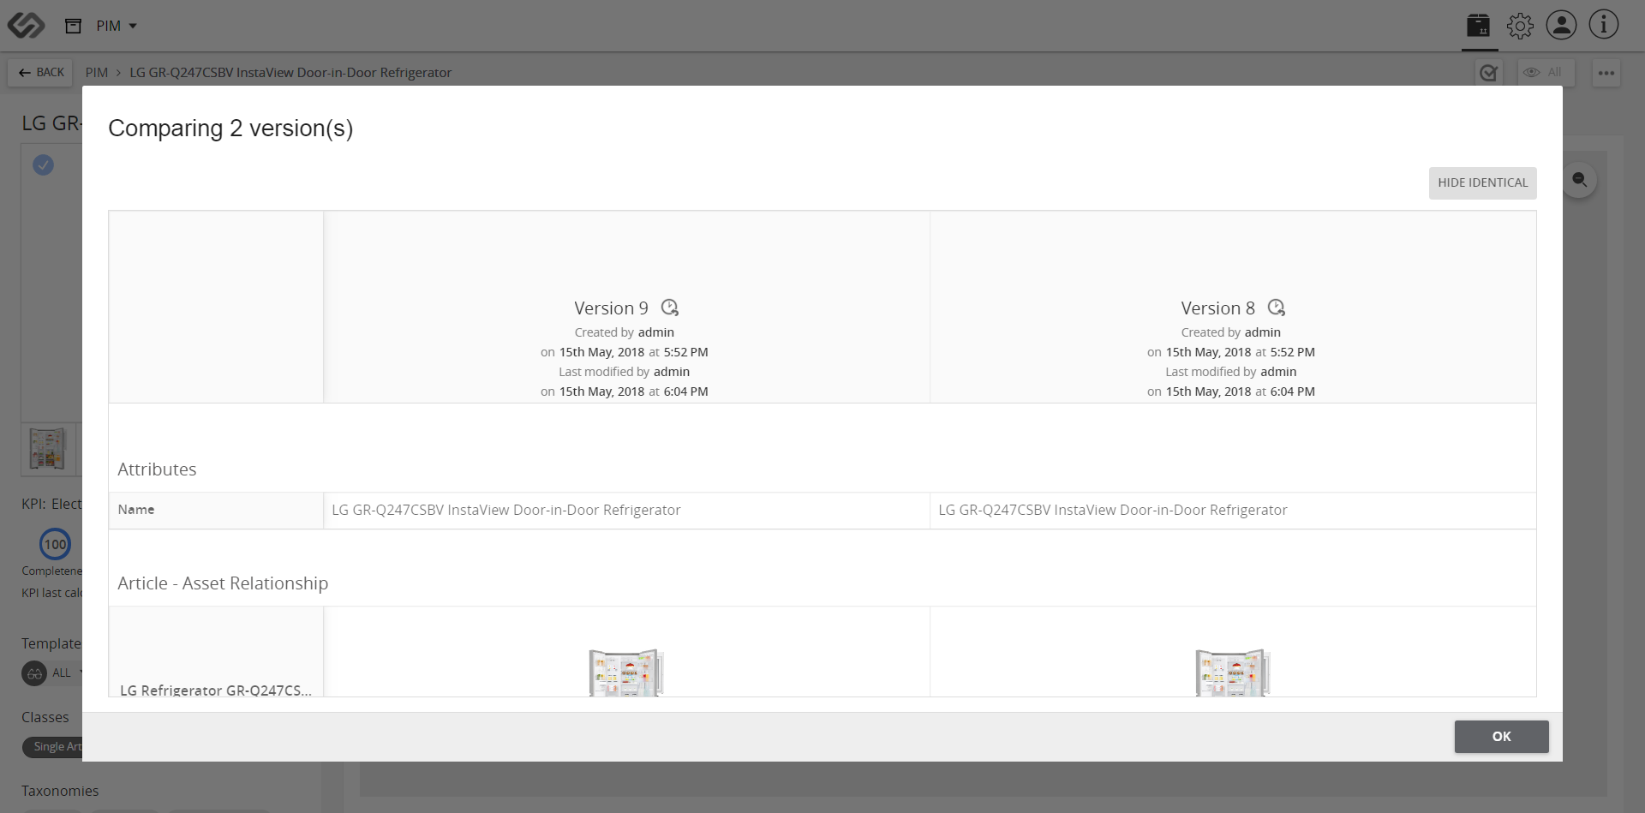1645x813 pixels.
Task: Open the PIM module dropdown
Action: (117, 26)
